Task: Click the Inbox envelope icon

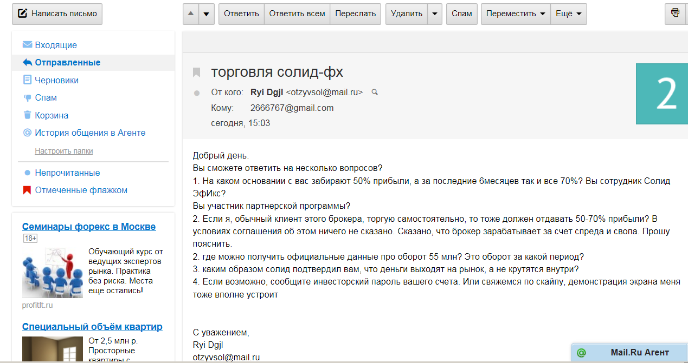Action: coord(27,45)
